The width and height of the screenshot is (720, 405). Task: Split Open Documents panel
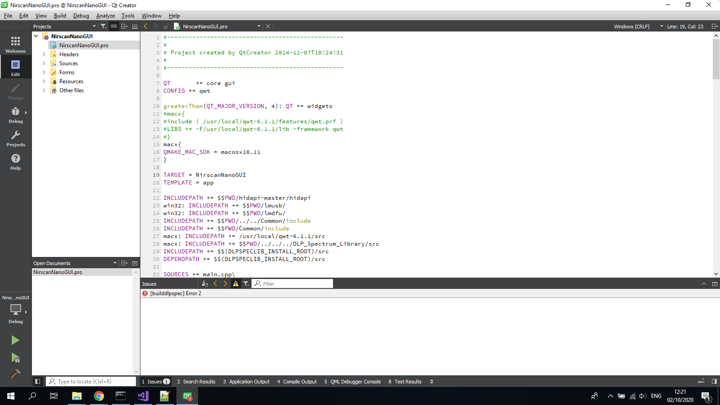pos(125,263)
